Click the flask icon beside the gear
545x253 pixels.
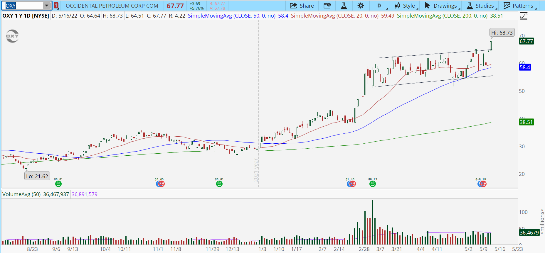(344, 6)
